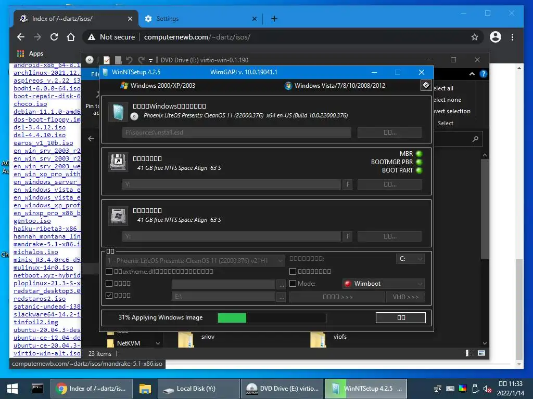The width and height of the screenshot is (533, 399).
Task: Click the install source package icon
Action: (118, 112)
